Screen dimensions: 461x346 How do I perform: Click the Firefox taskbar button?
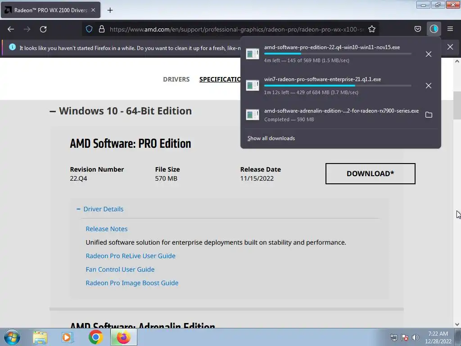123,337
